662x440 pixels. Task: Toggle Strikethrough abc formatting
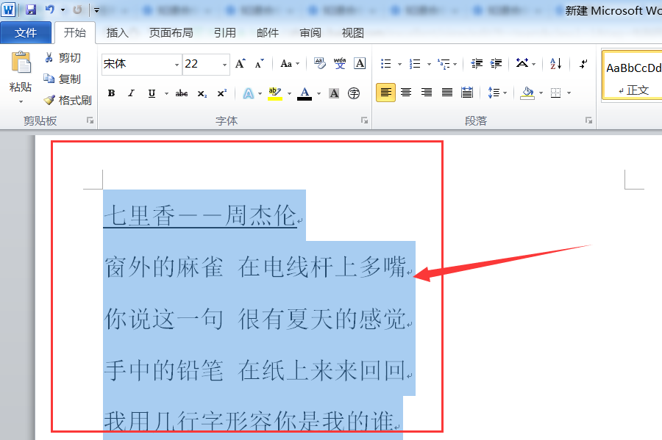point(182,93)
